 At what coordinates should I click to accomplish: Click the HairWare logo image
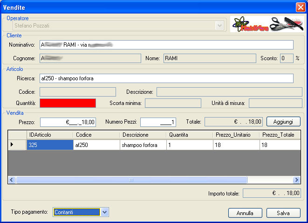click(x=267, y=24)
